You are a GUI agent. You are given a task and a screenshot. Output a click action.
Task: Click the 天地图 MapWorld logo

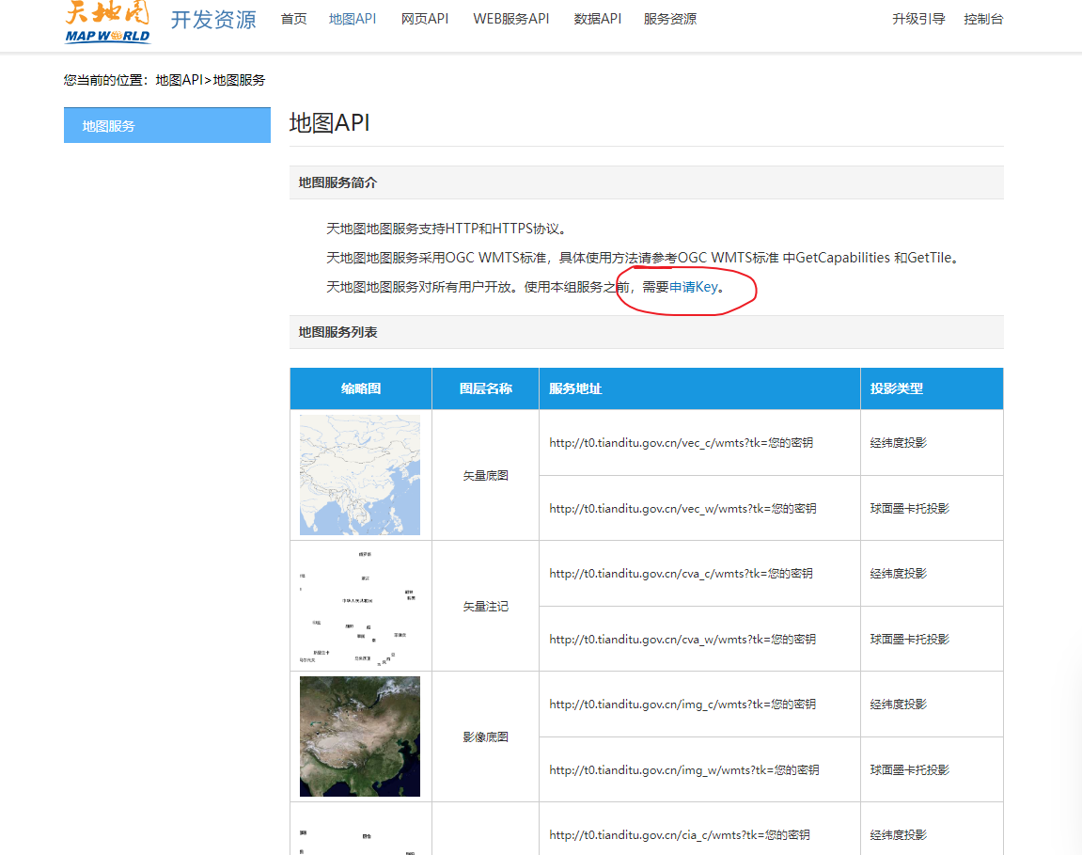(x=107, y=23)
